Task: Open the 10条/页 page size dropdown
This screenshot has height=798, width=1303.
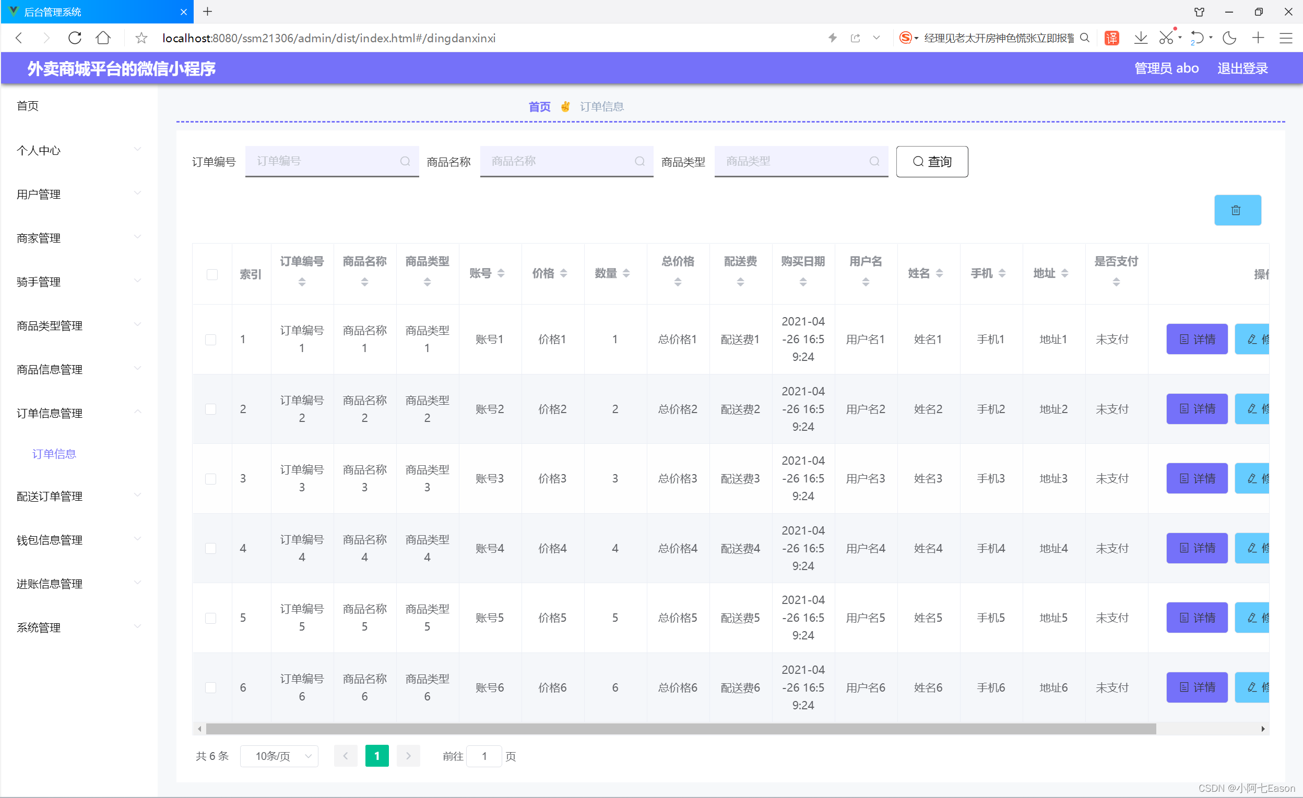Action: click(279, 756)
